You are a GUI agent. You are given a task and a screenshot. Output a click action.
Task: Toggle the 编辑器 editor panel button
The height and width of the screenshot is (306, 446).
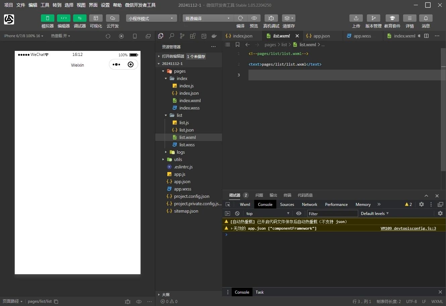[x=64, y=18]
